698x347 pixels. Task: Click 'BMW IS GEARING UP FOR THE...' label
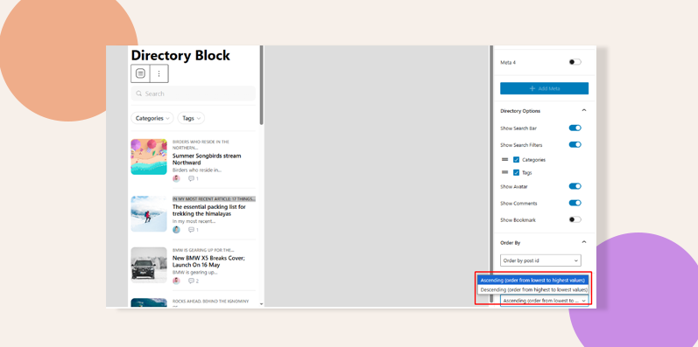pyautogui.click(x=203, y=250)
